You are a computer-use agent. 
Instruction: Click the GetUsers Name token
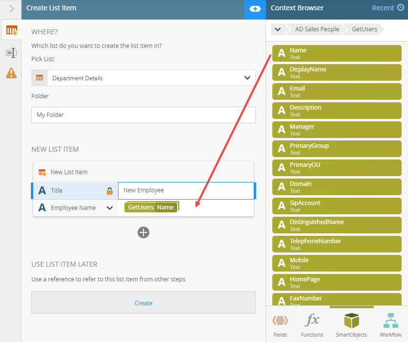[151, 207]
